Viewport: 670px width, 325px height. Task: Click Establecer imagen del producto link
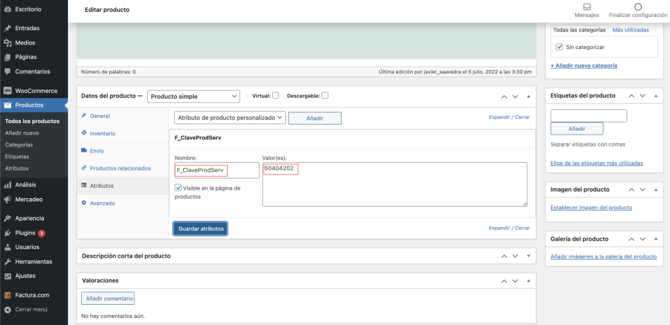coord(591,207)
